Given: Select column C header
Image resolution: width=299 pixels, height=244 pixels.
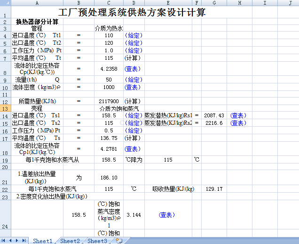Looking at the screenshot, I should tap(109, 3).
